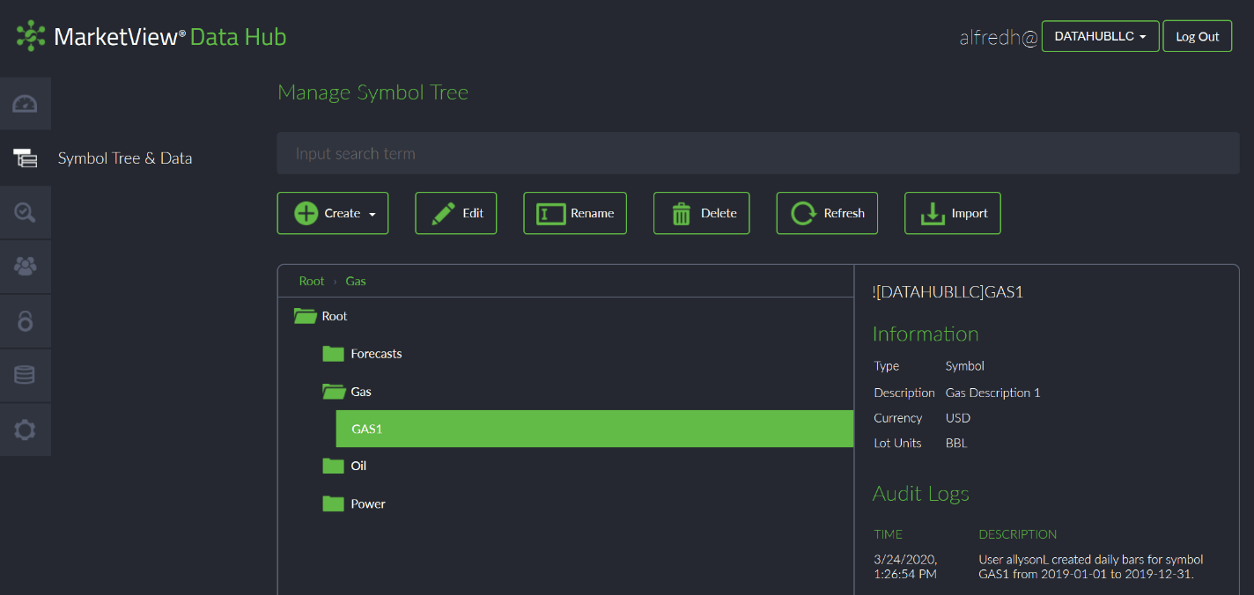
Task: Click the Oil folder icon
Action: pyautogui.click(x=333, y=466)
